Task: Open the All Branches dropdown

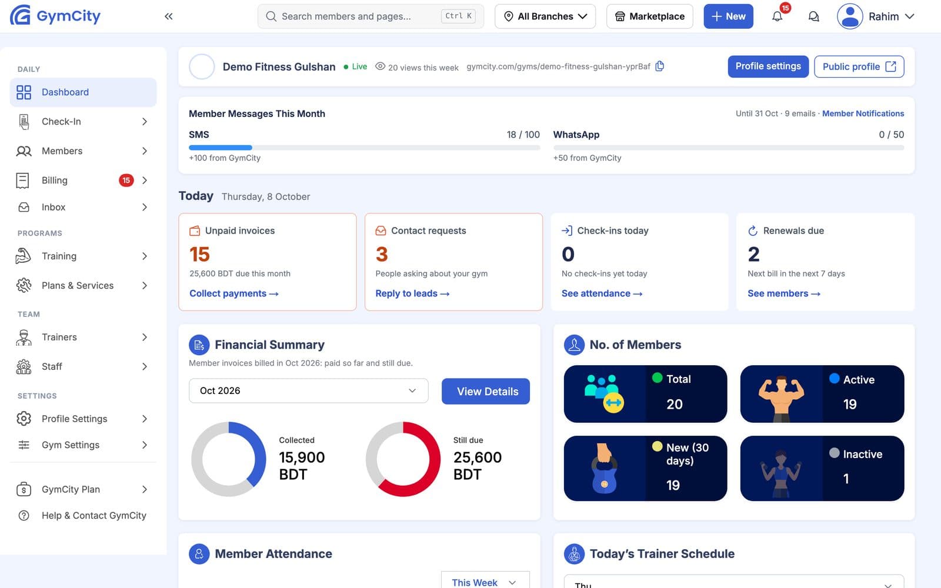Action: click(545, 16)
